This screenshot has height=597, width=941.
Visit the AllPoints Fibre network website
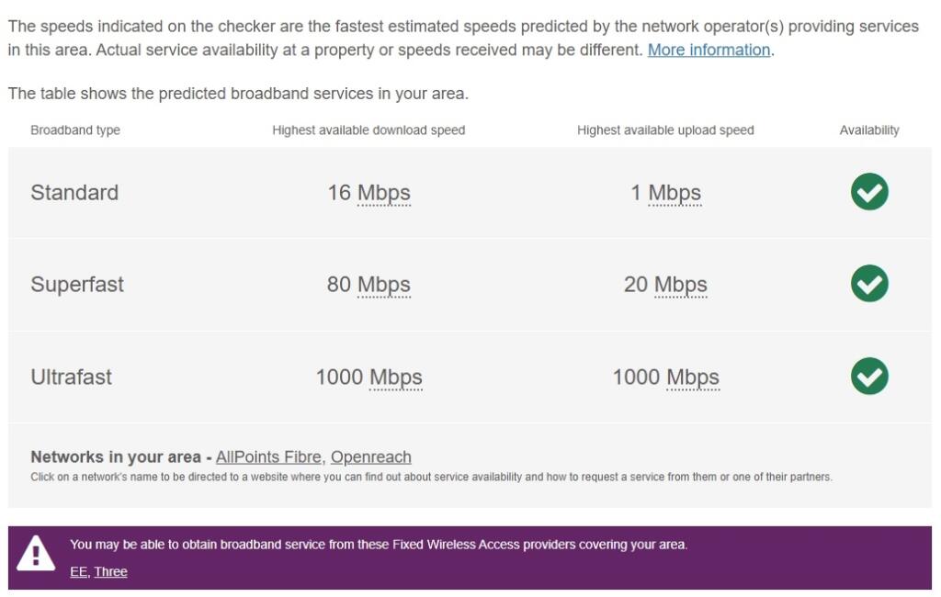(266, 456)
